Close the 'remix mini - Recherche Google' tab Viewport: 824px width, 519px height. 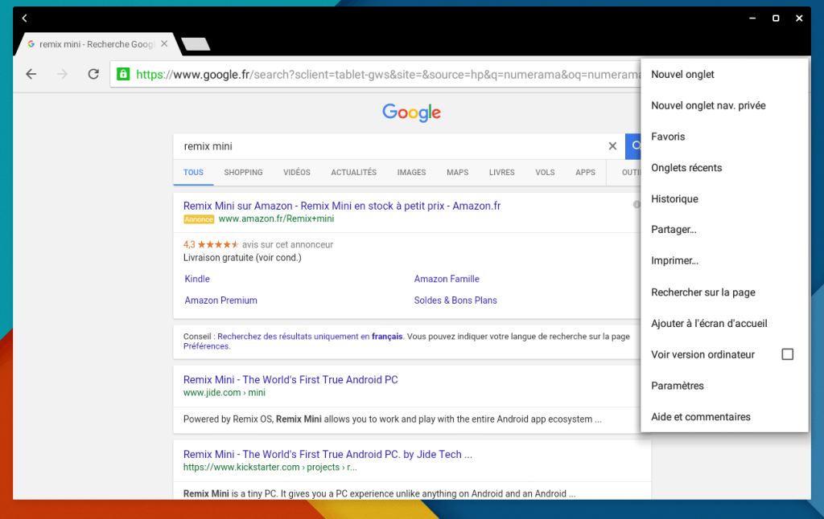click(x=164, y=44)
